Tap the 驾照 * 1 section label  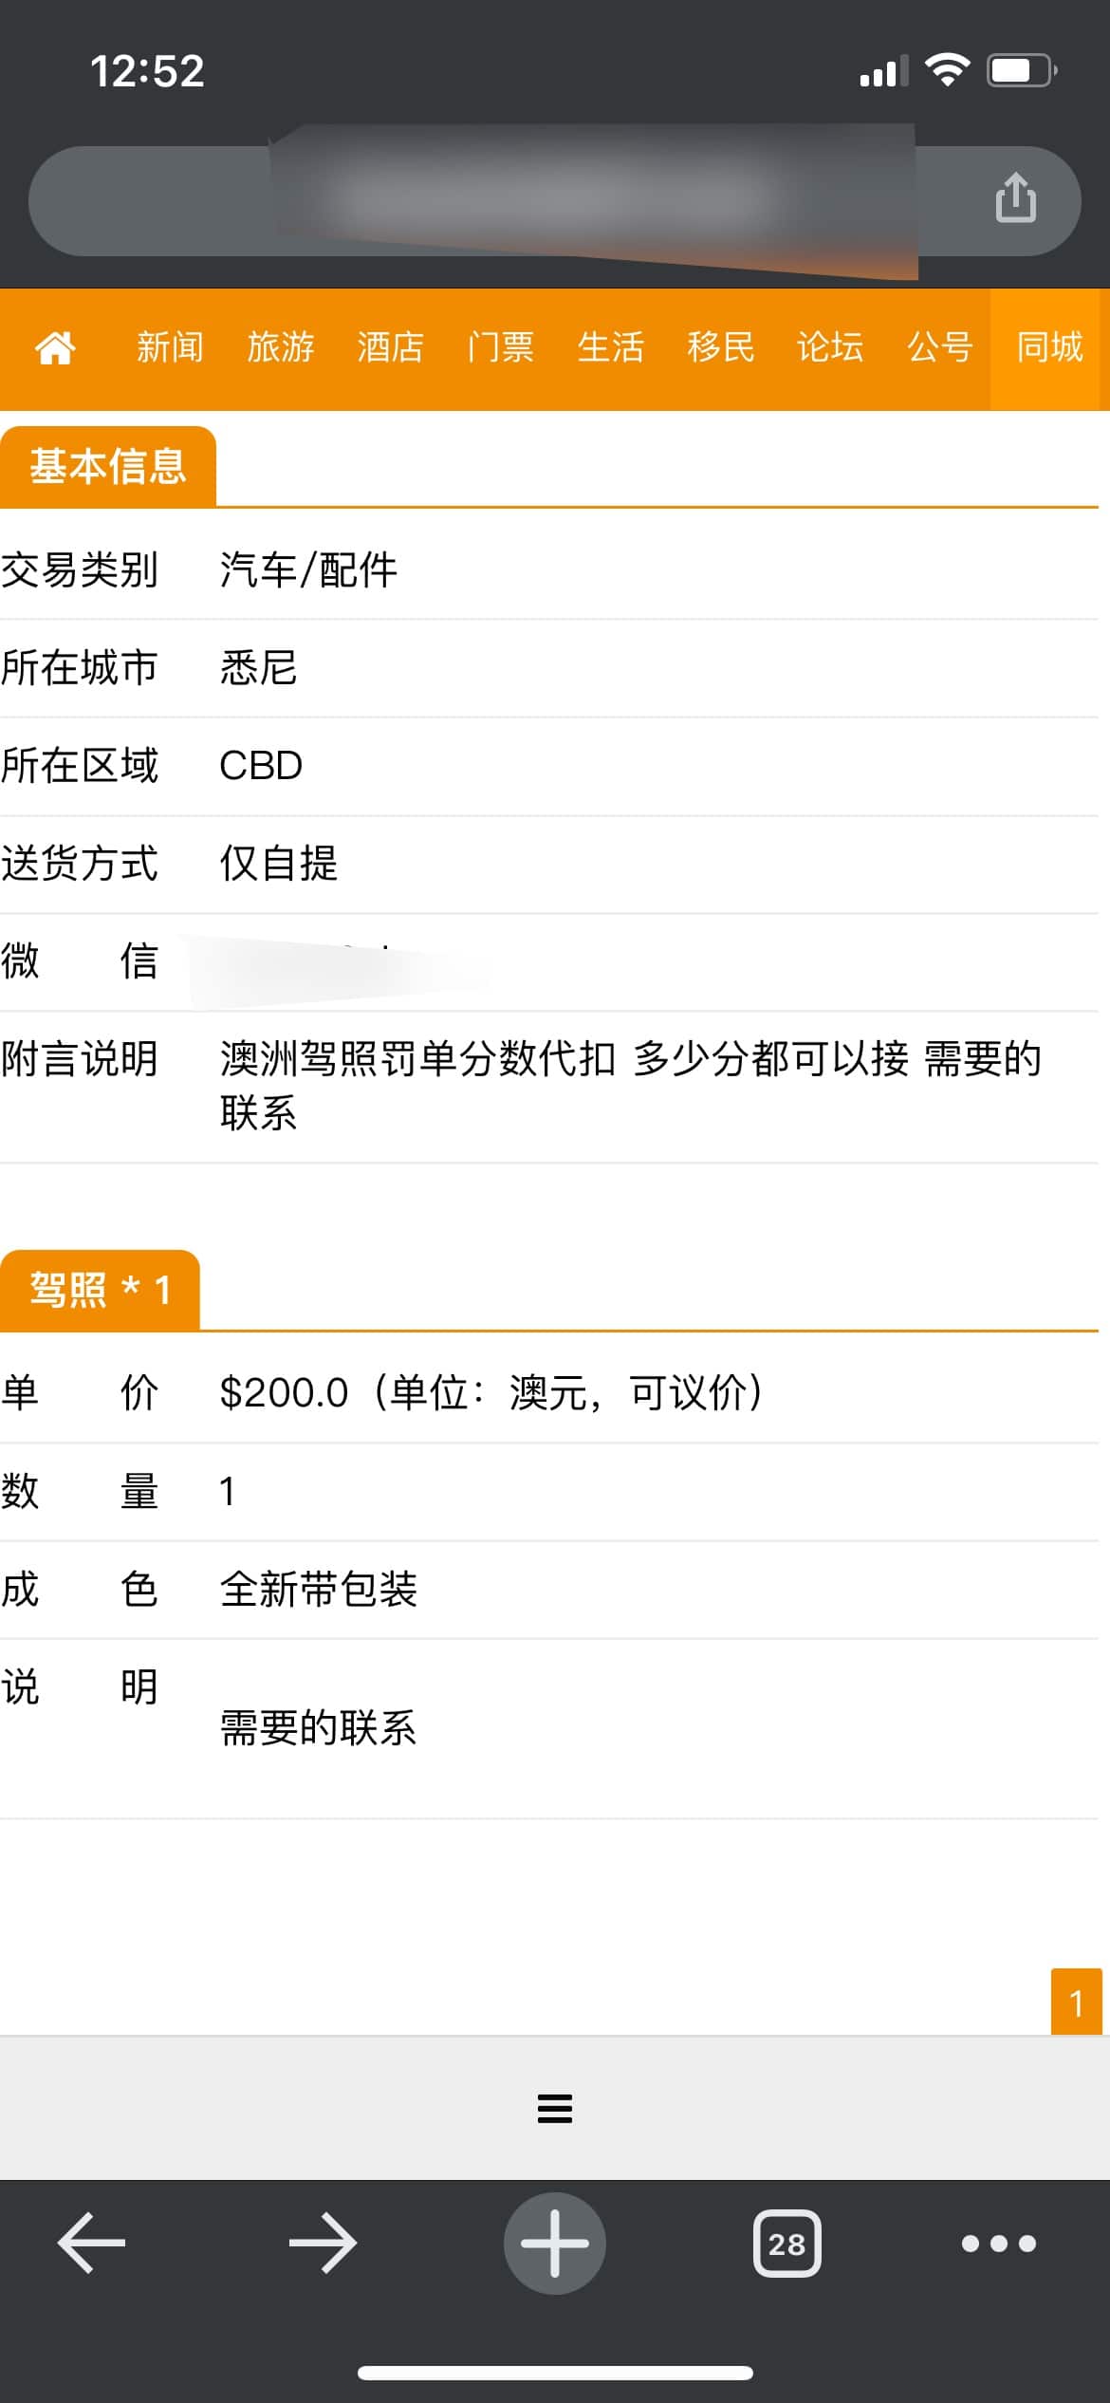tap(100, 1289)
